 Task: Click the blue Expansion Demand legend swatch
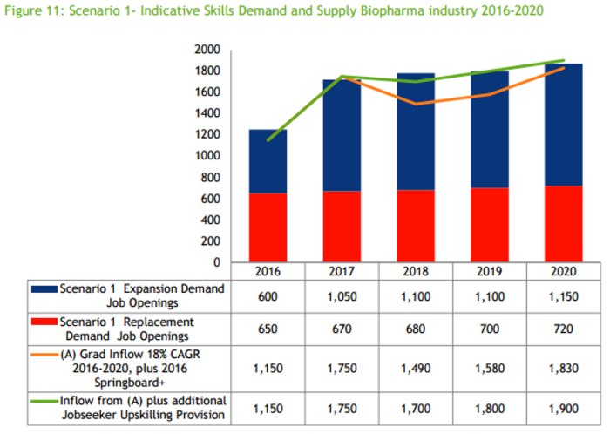tap(44, 289)
